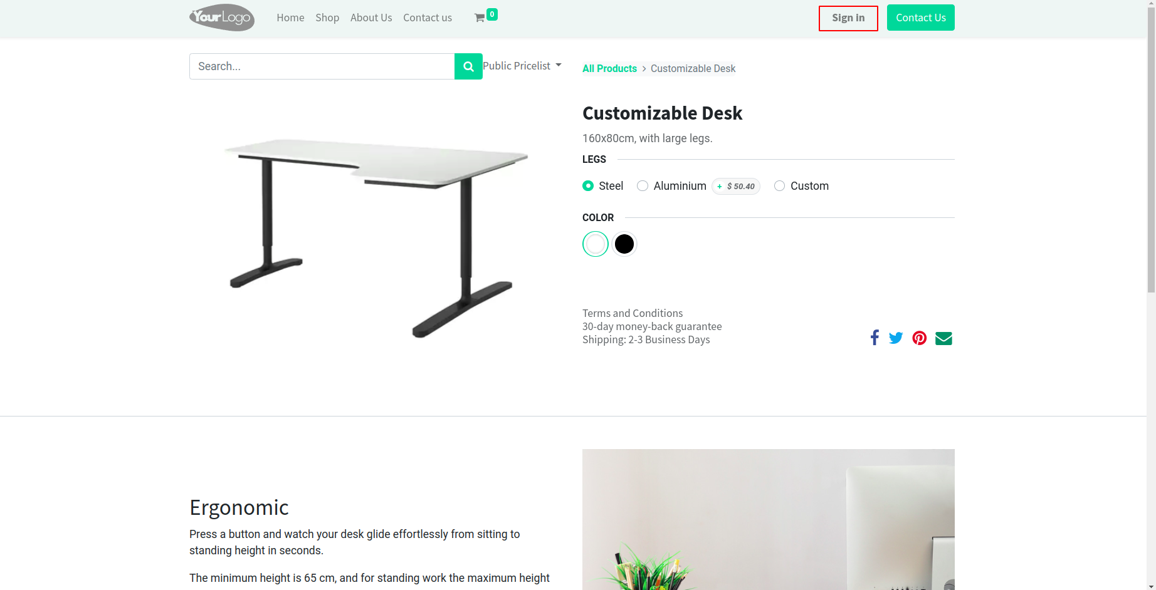Open the Shop menu item
Screen dimensions: 1156x590
point(327,18)
